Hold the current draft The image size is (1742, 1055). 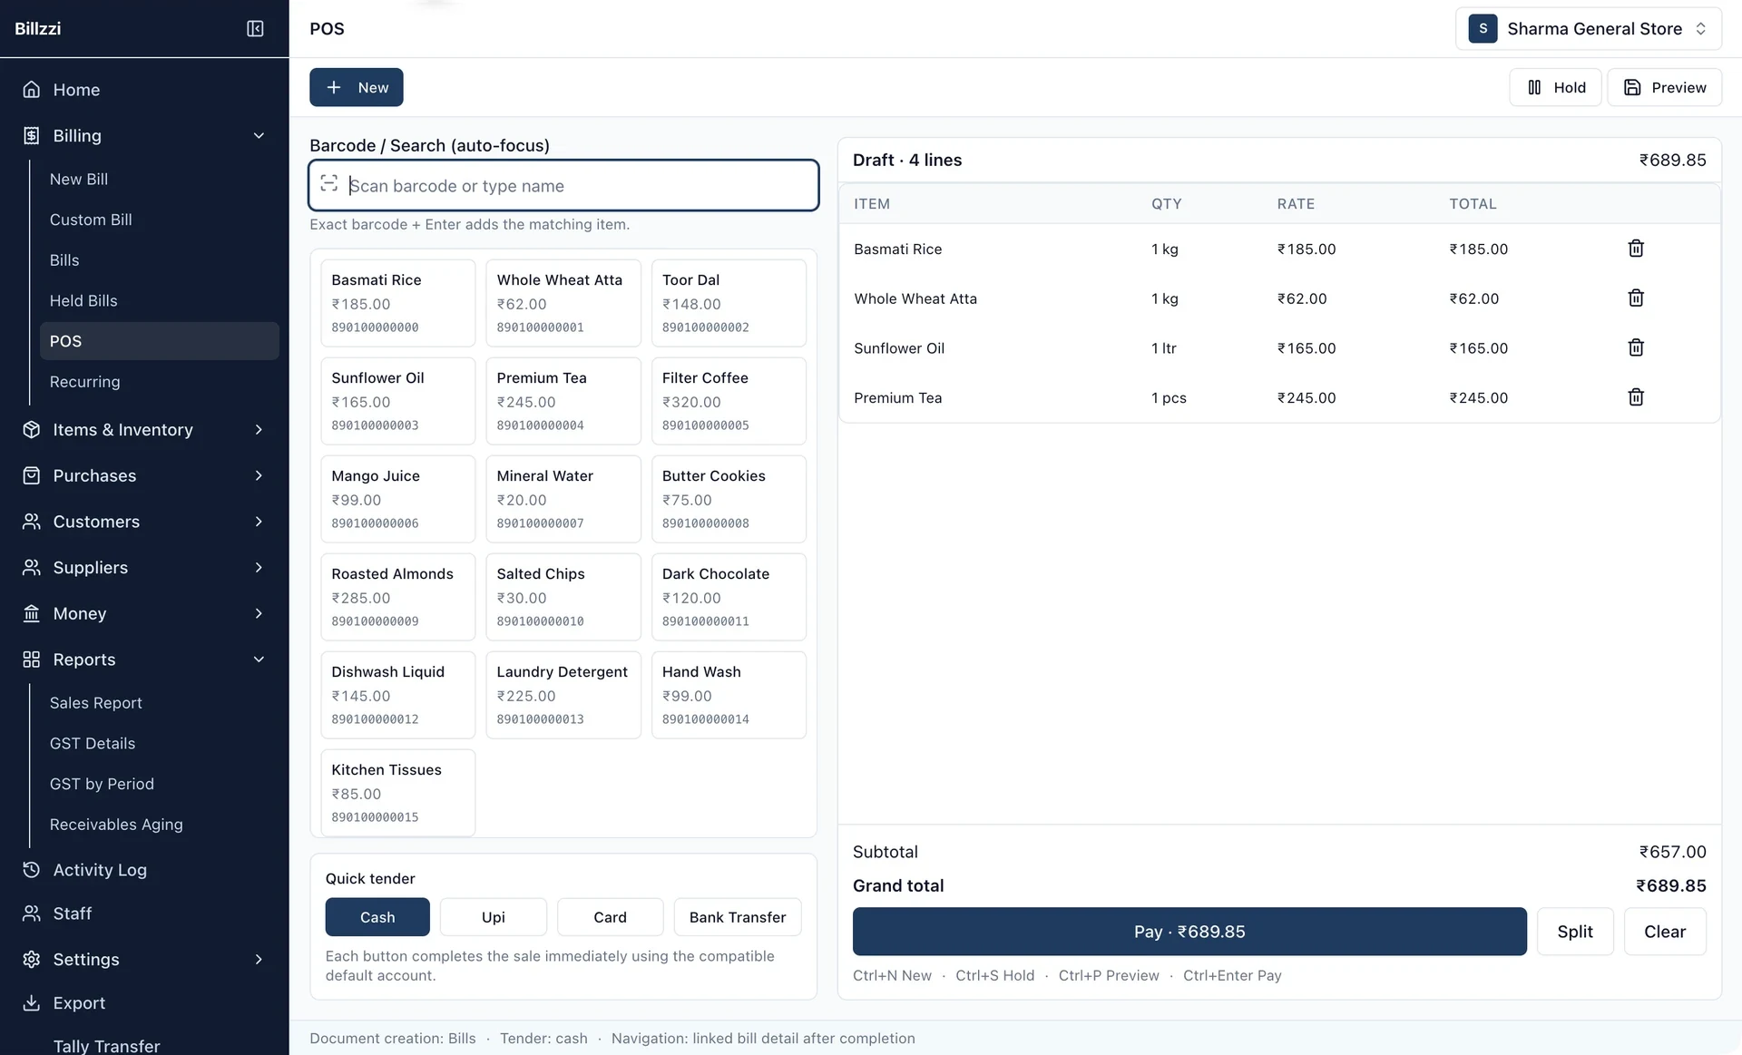click(x=1555, y=88)
